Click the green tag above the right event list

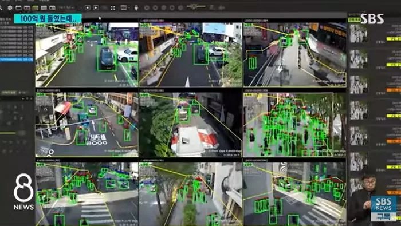354,19
